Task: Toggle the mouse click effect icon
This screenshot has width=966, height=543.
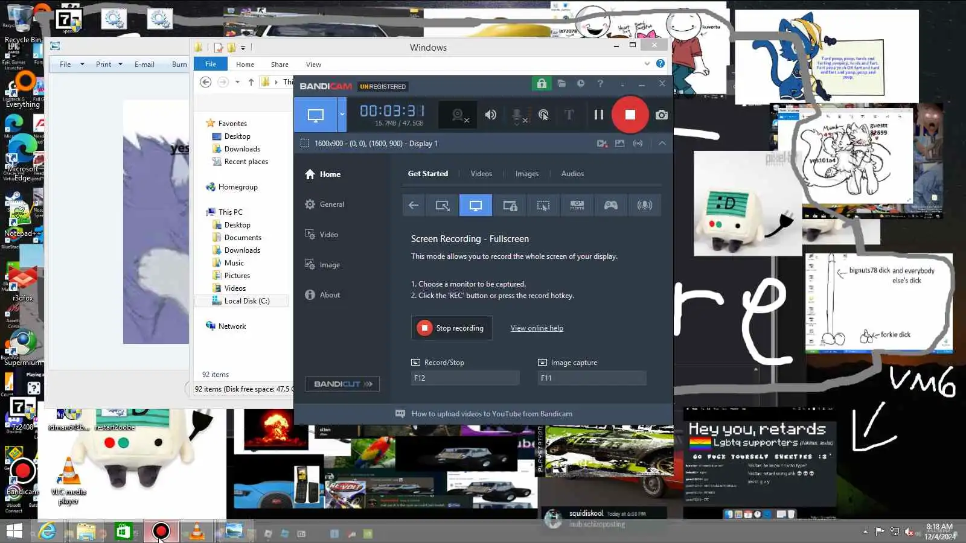Action: tap(543, 115)
